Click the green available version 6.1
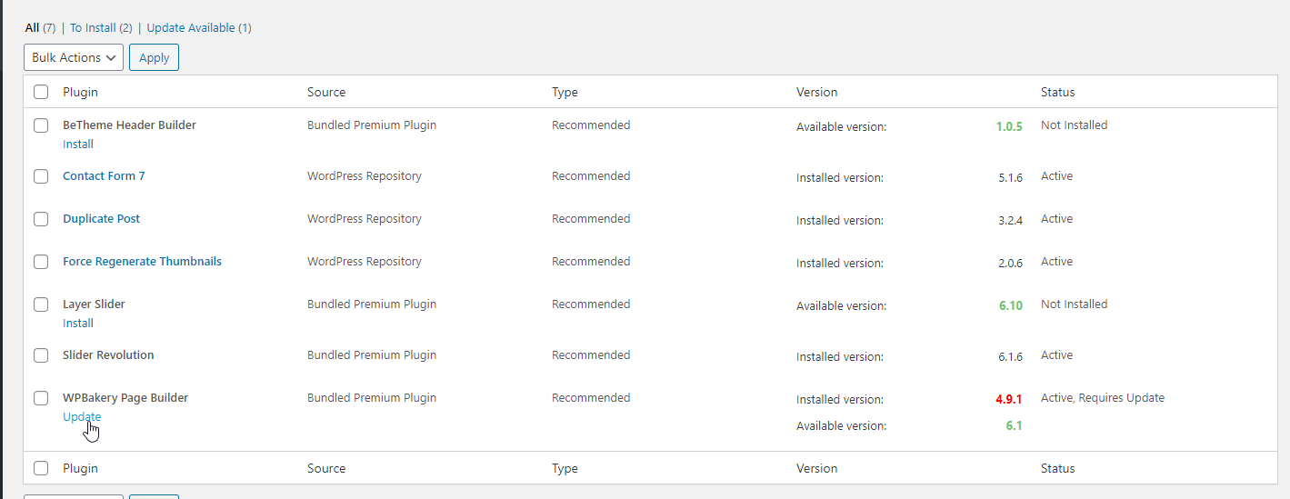1290x499 pixels. coord(1015,425)
